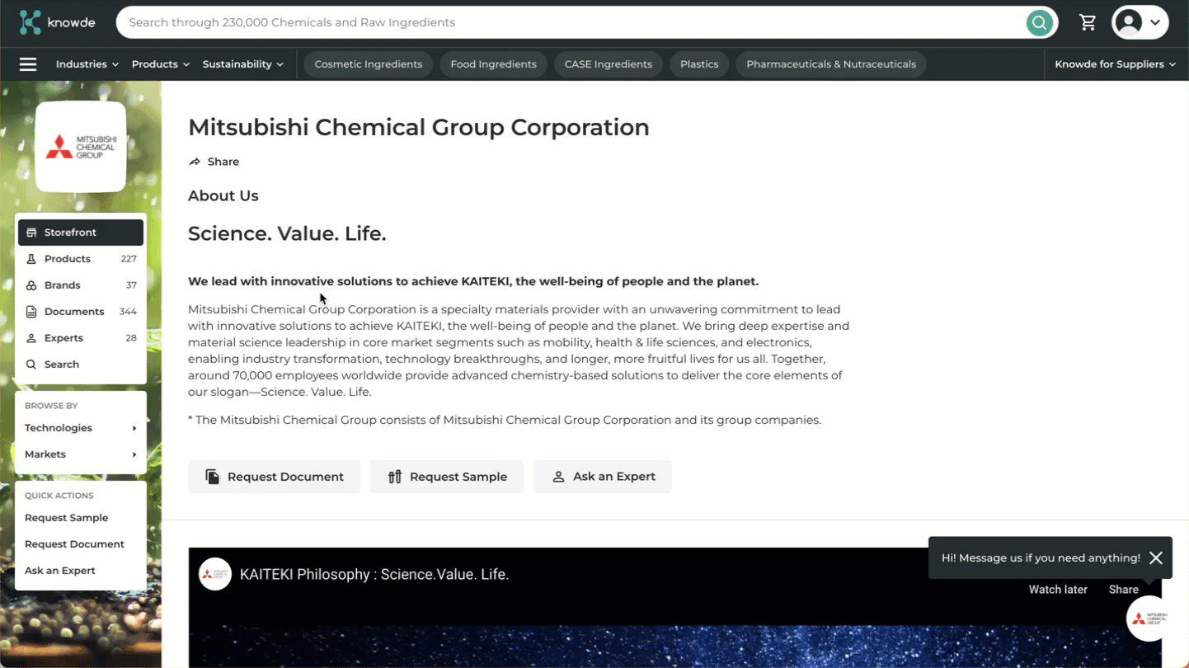
Task: Expand the Industries dropdown
Action: 87,64
